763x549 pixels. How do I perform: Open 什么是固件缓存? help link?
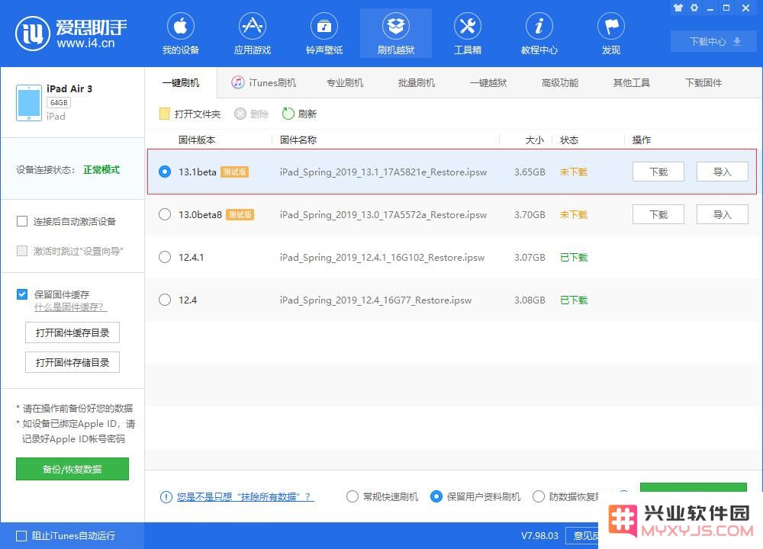click(70, 307)
